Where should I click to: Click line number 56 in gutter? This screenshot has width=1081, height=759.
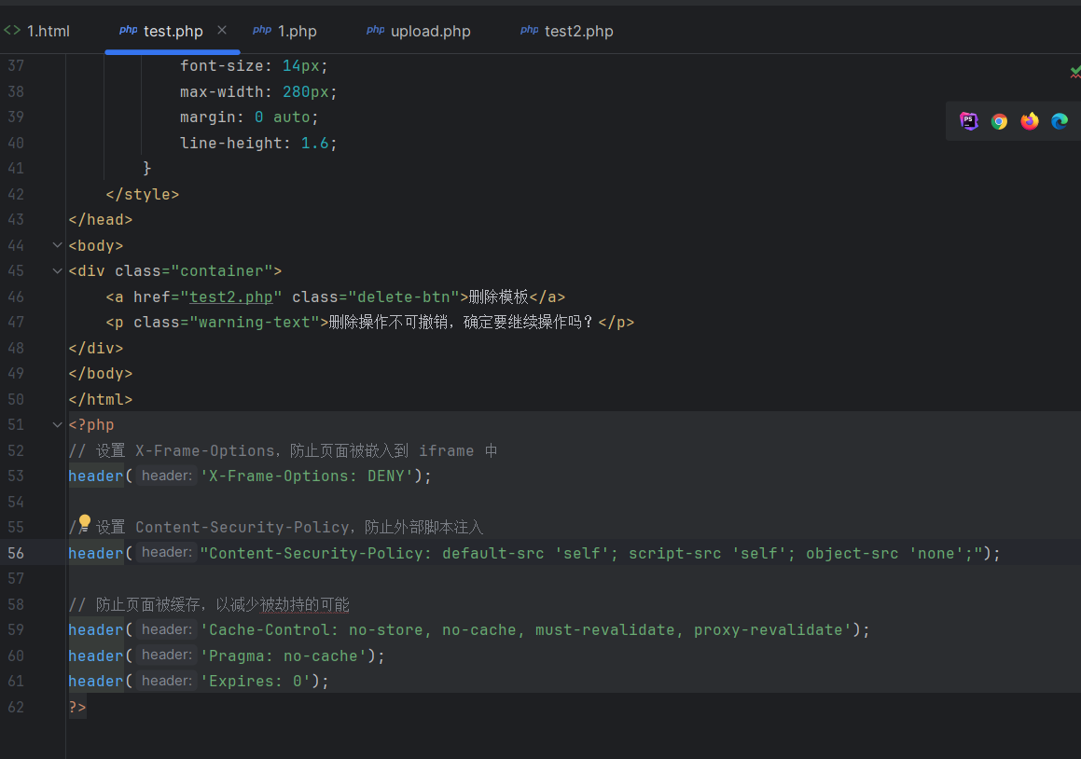(x=16, y=553)
